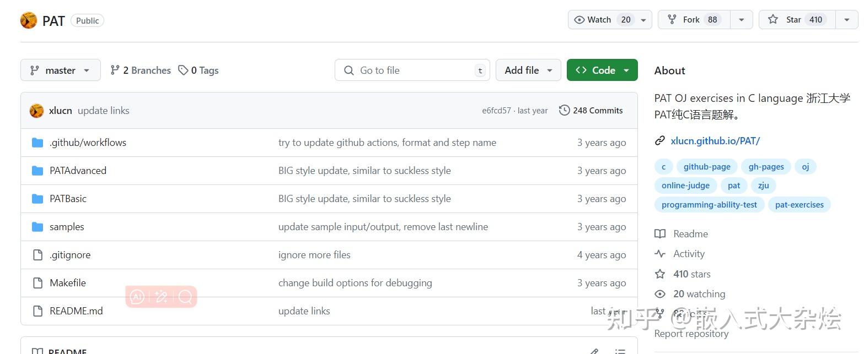Open the star lists dropdown arrow
864x354 pixels.
pyautogui.click(x=846, y=20)
